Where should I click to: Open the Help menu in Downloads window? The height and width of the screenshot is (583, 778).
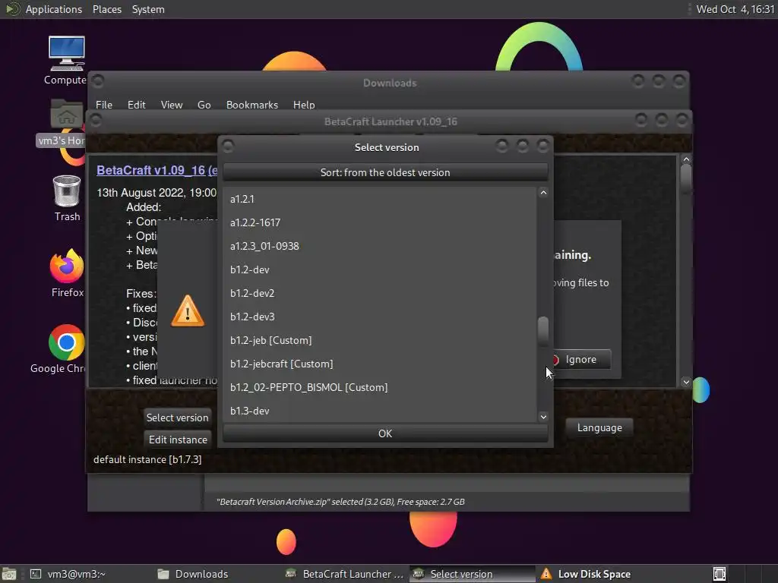pyautogui.click(x=304, y=105)
